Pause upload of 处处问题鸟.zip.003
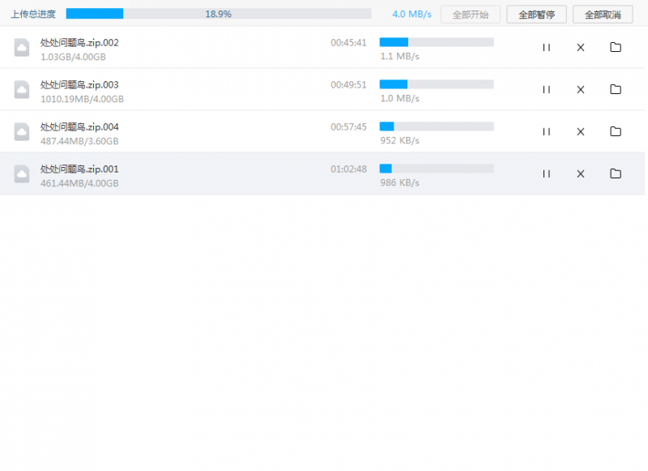This screenshot has width=648, height=471. pyautogui.click(x=546, y=90)
